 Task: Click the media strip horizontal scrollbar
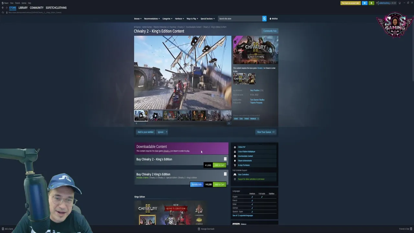[x=182, y=123]
